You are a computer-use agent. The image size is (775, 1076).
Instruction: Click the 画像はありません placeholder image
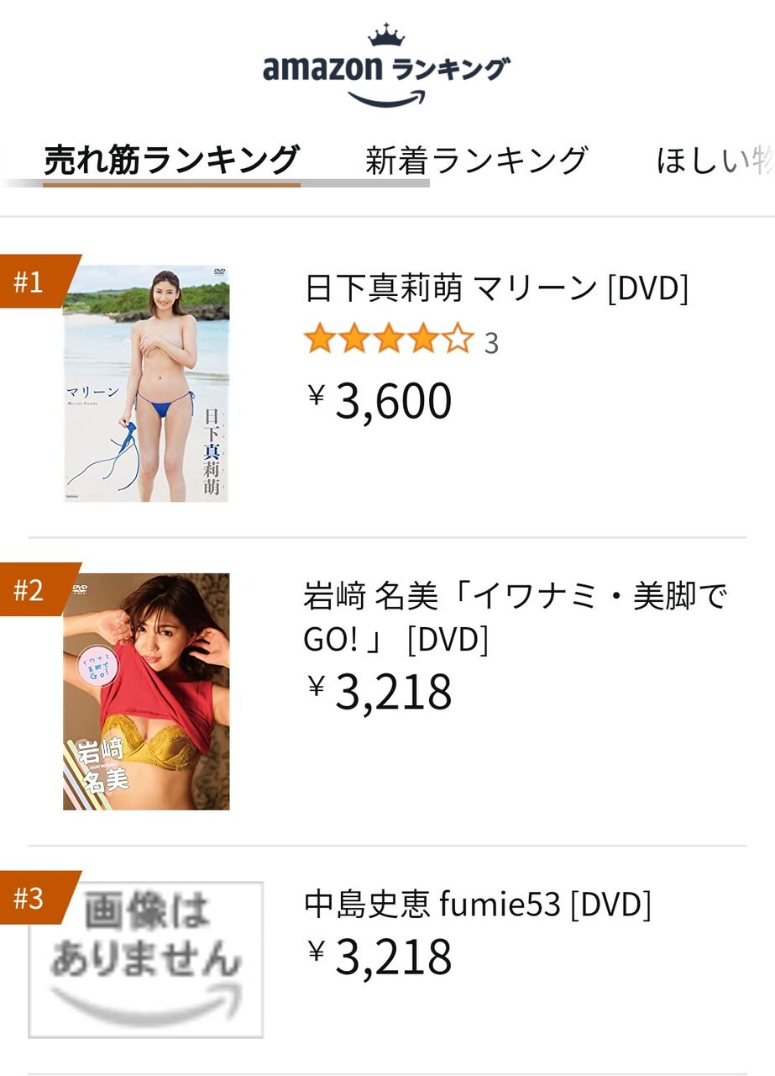[x=146, y=959]
